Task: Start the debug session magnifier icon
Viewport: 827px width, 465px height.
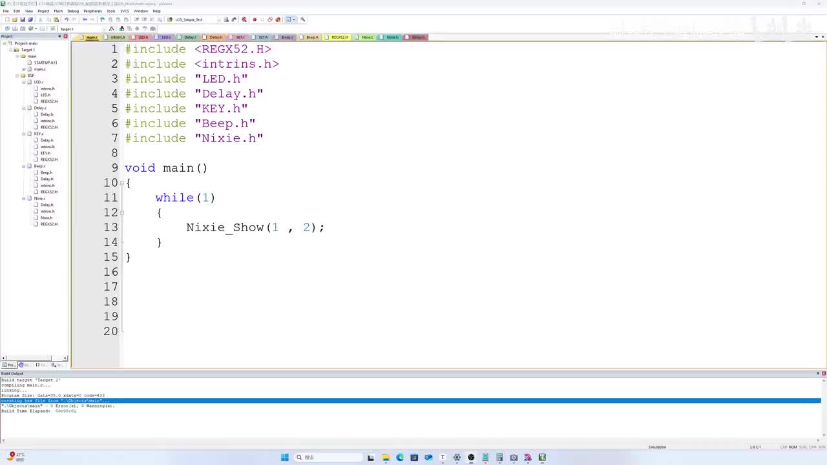Action: 244,19
